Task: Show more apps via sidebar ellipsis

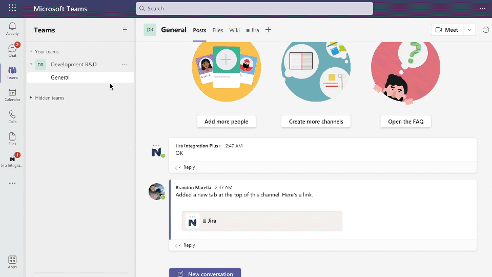Action: 12,183
